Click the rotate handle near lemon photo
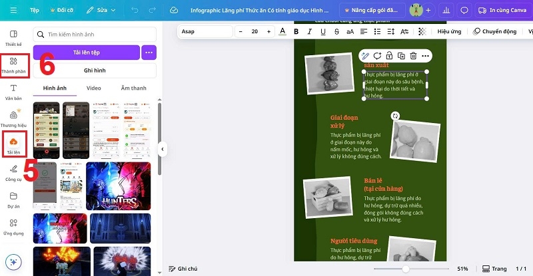Screen dimensions: 533x276 pos(395,116)
